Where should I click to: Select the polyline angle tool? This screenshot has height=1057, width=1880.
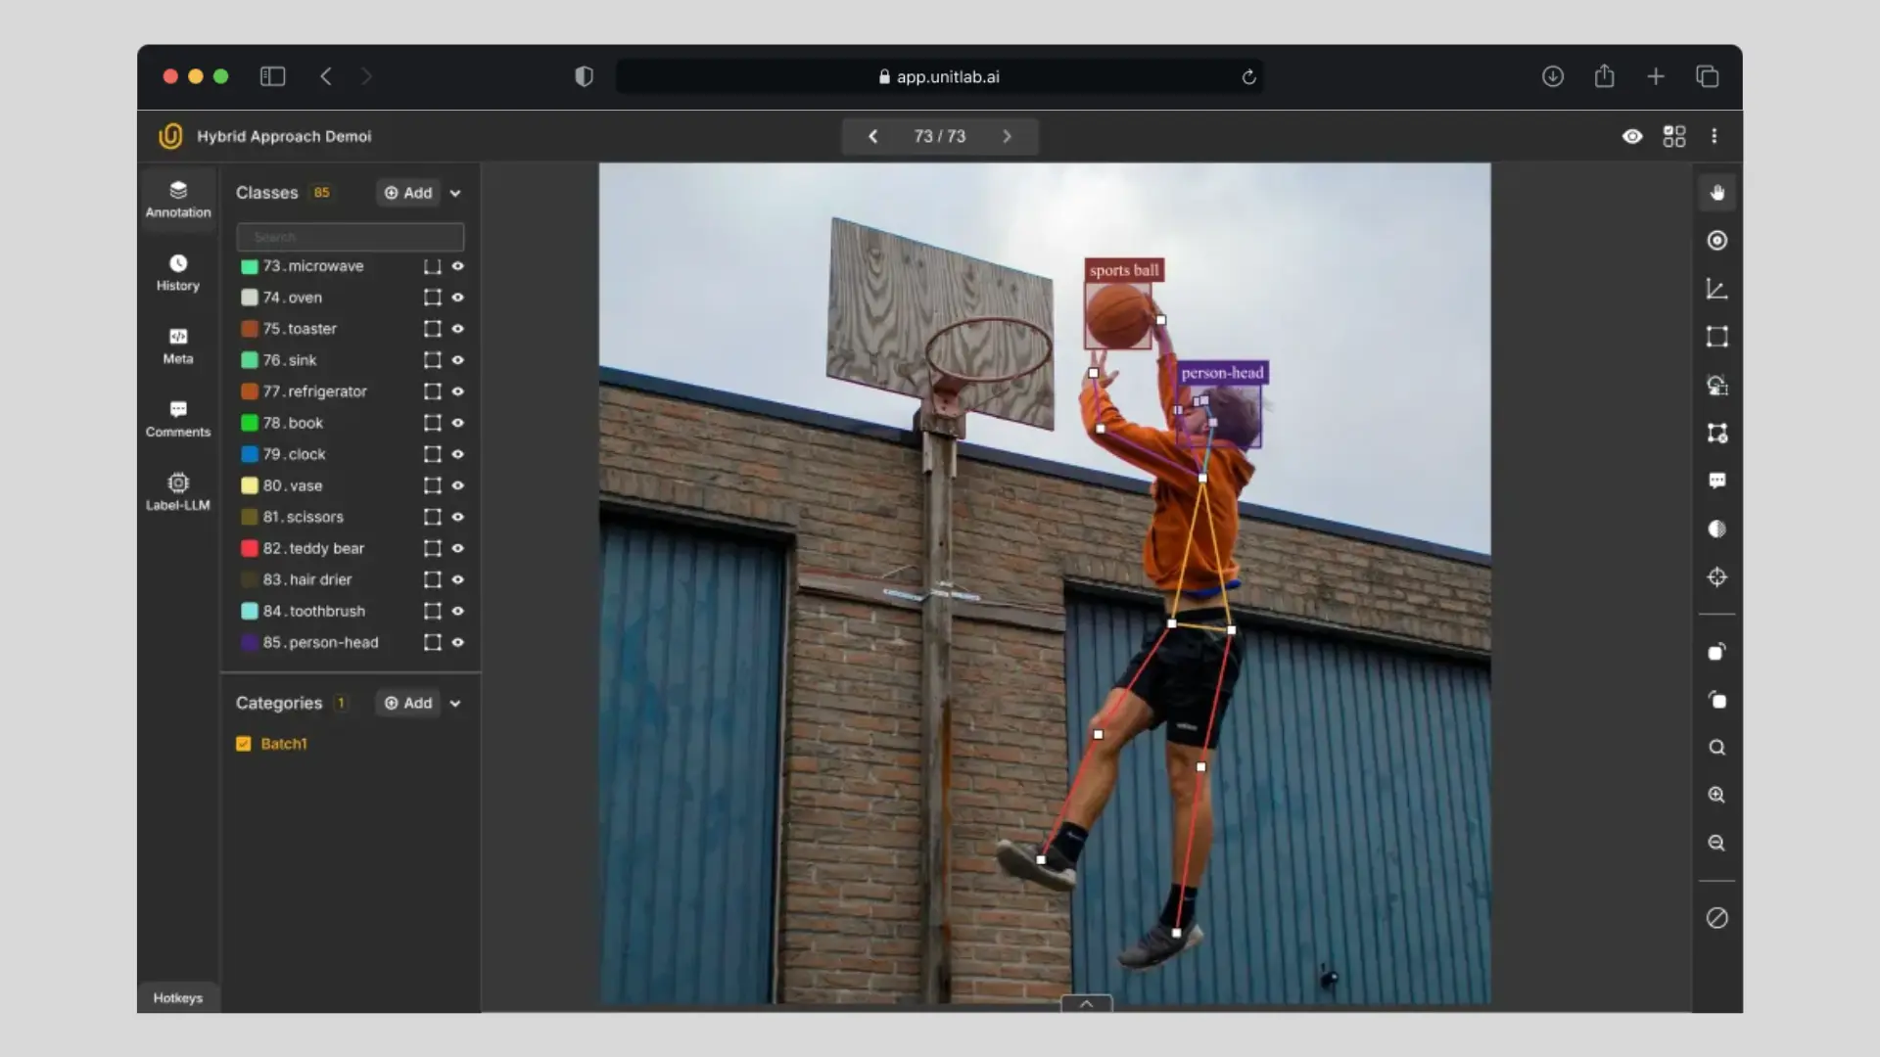[x=1716, y=289]
